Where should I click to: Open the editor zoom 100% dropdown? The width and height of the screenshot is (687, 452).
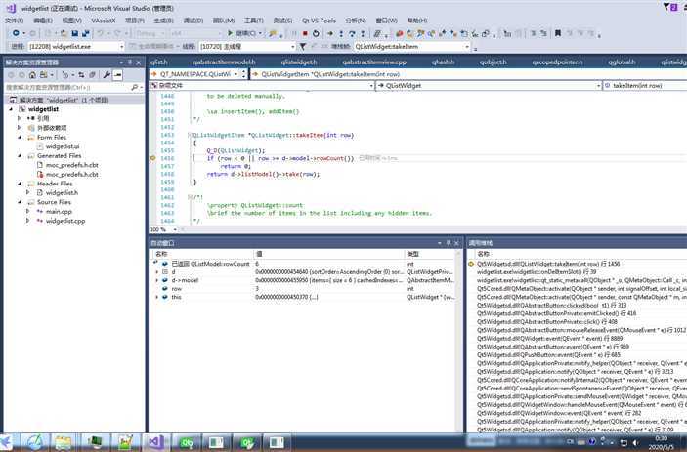[175, 229]
